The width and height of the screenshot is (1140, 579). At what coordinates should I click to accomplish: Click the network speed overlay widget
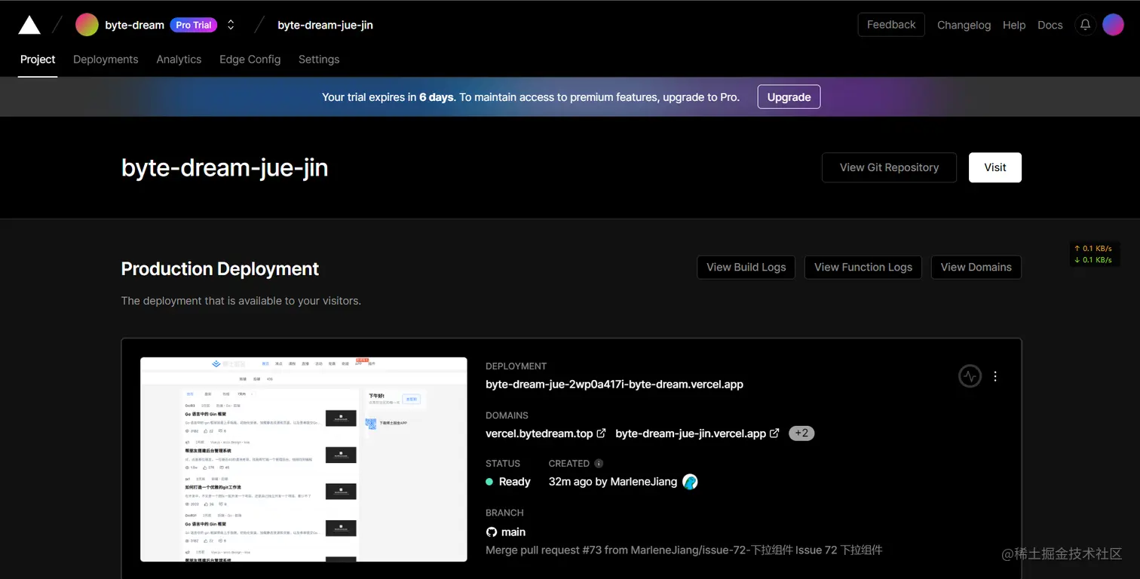[x=1095, y=254]
